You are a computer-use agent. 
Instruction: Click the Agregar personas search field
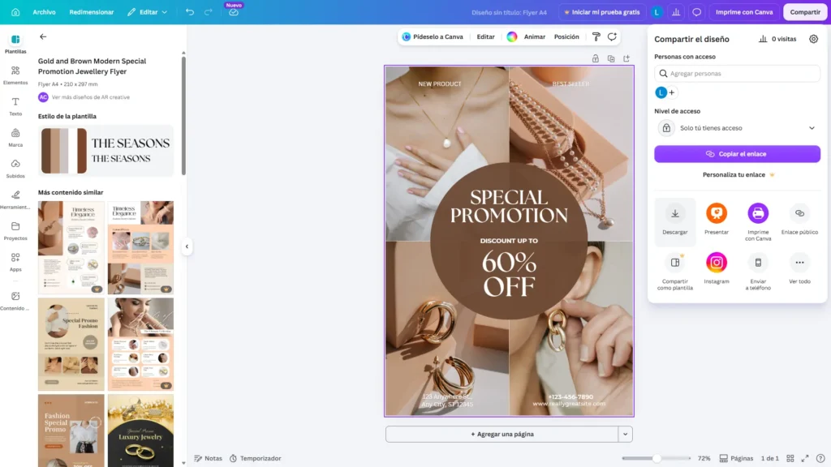coord(737,74)
